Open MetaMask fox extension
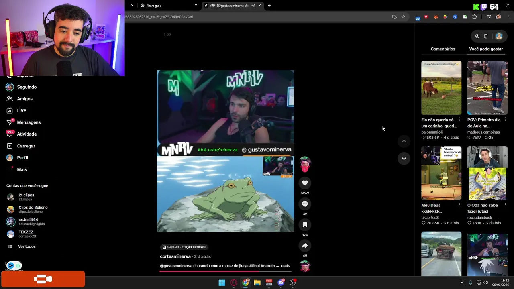Screen dimensions: 514x289 pyautogui.click(x=436, y=17)
